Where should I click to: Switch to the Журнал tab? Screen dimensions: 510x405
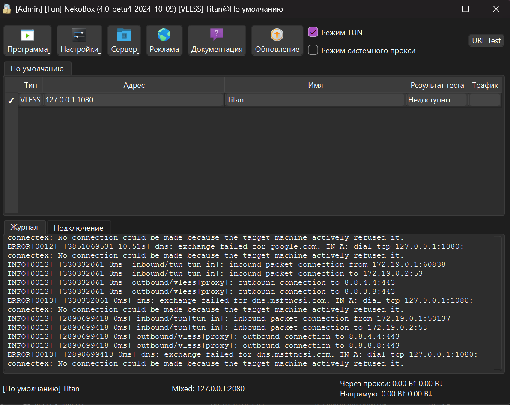pyautogui.click(x=24, y=227)
